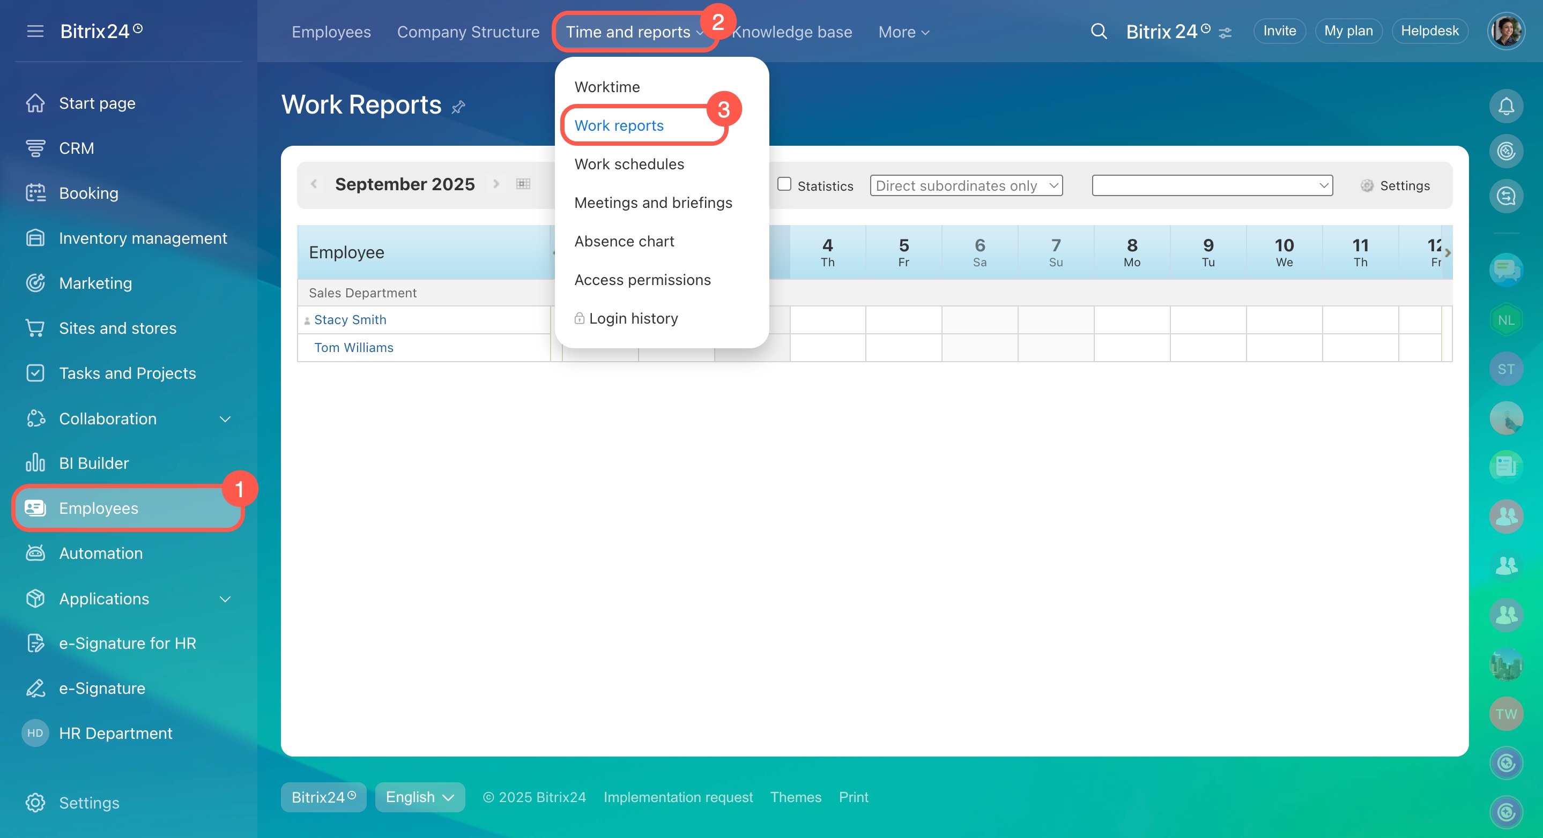
Task: Open Start page from sidebar
Action: [x=97, y=103]
